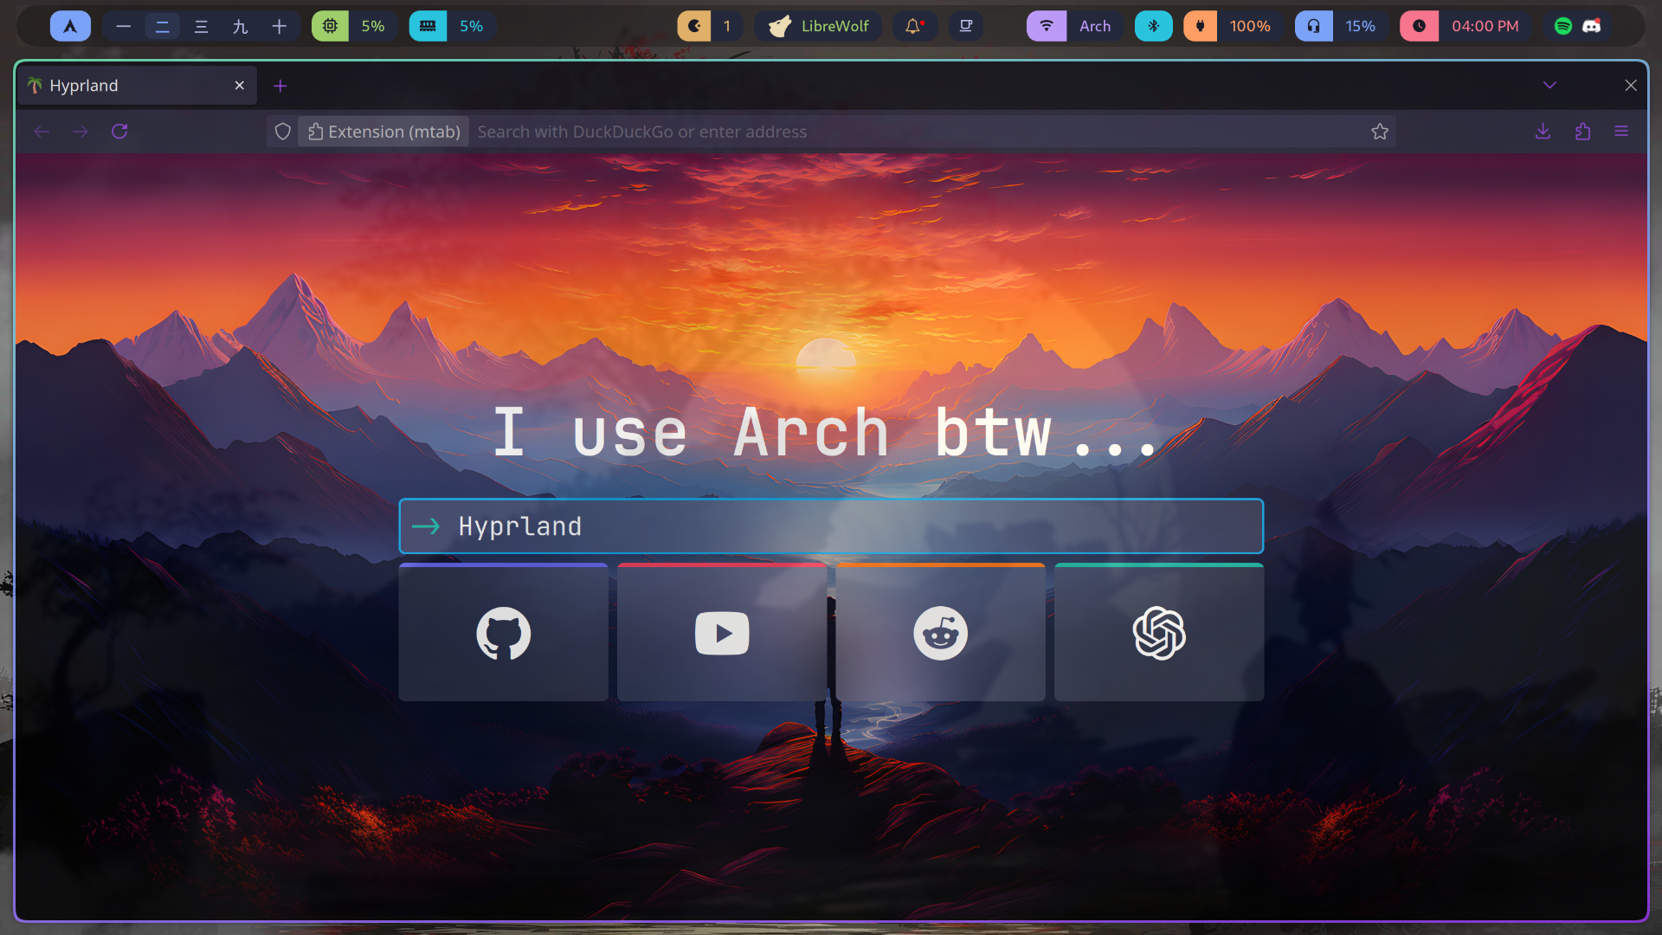Open the YouTube shortcut tile
Viewport: 1662px width, 935px height.
(x=722, y=633)
